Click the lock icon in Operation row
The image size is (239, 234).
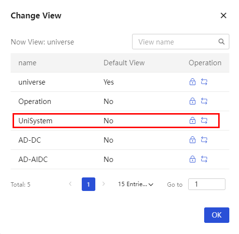coord(193,101)
